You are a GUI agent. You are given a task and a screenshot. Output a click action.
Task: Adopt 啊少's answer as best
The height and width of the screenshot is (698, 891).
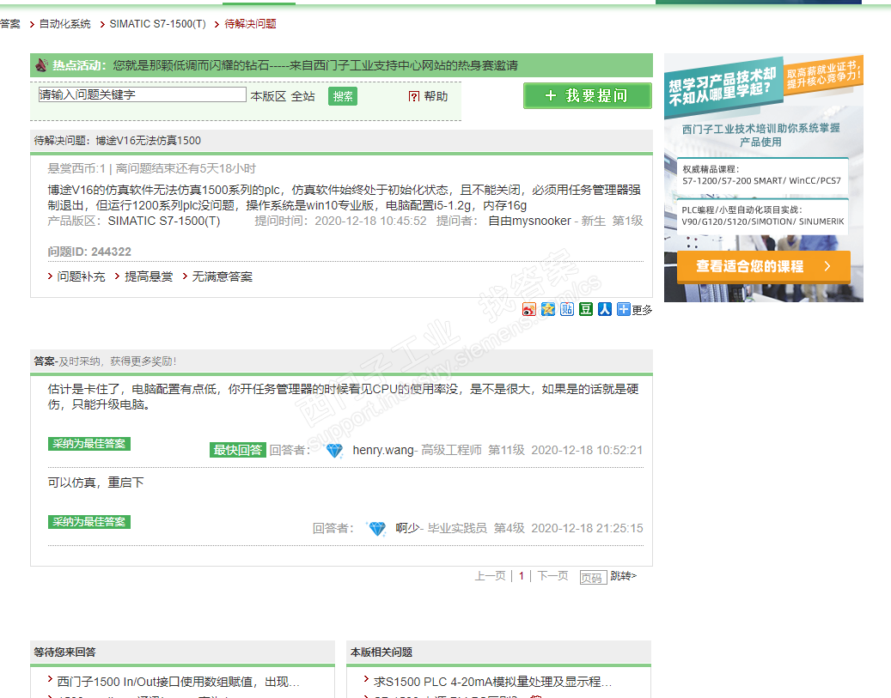click(x=89, y=522)
